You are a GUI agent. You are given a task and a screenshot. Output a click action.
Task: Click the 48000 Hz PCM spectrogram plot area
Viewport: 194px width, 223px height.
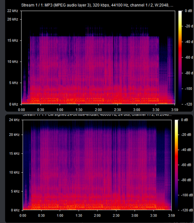click(97, 165)
